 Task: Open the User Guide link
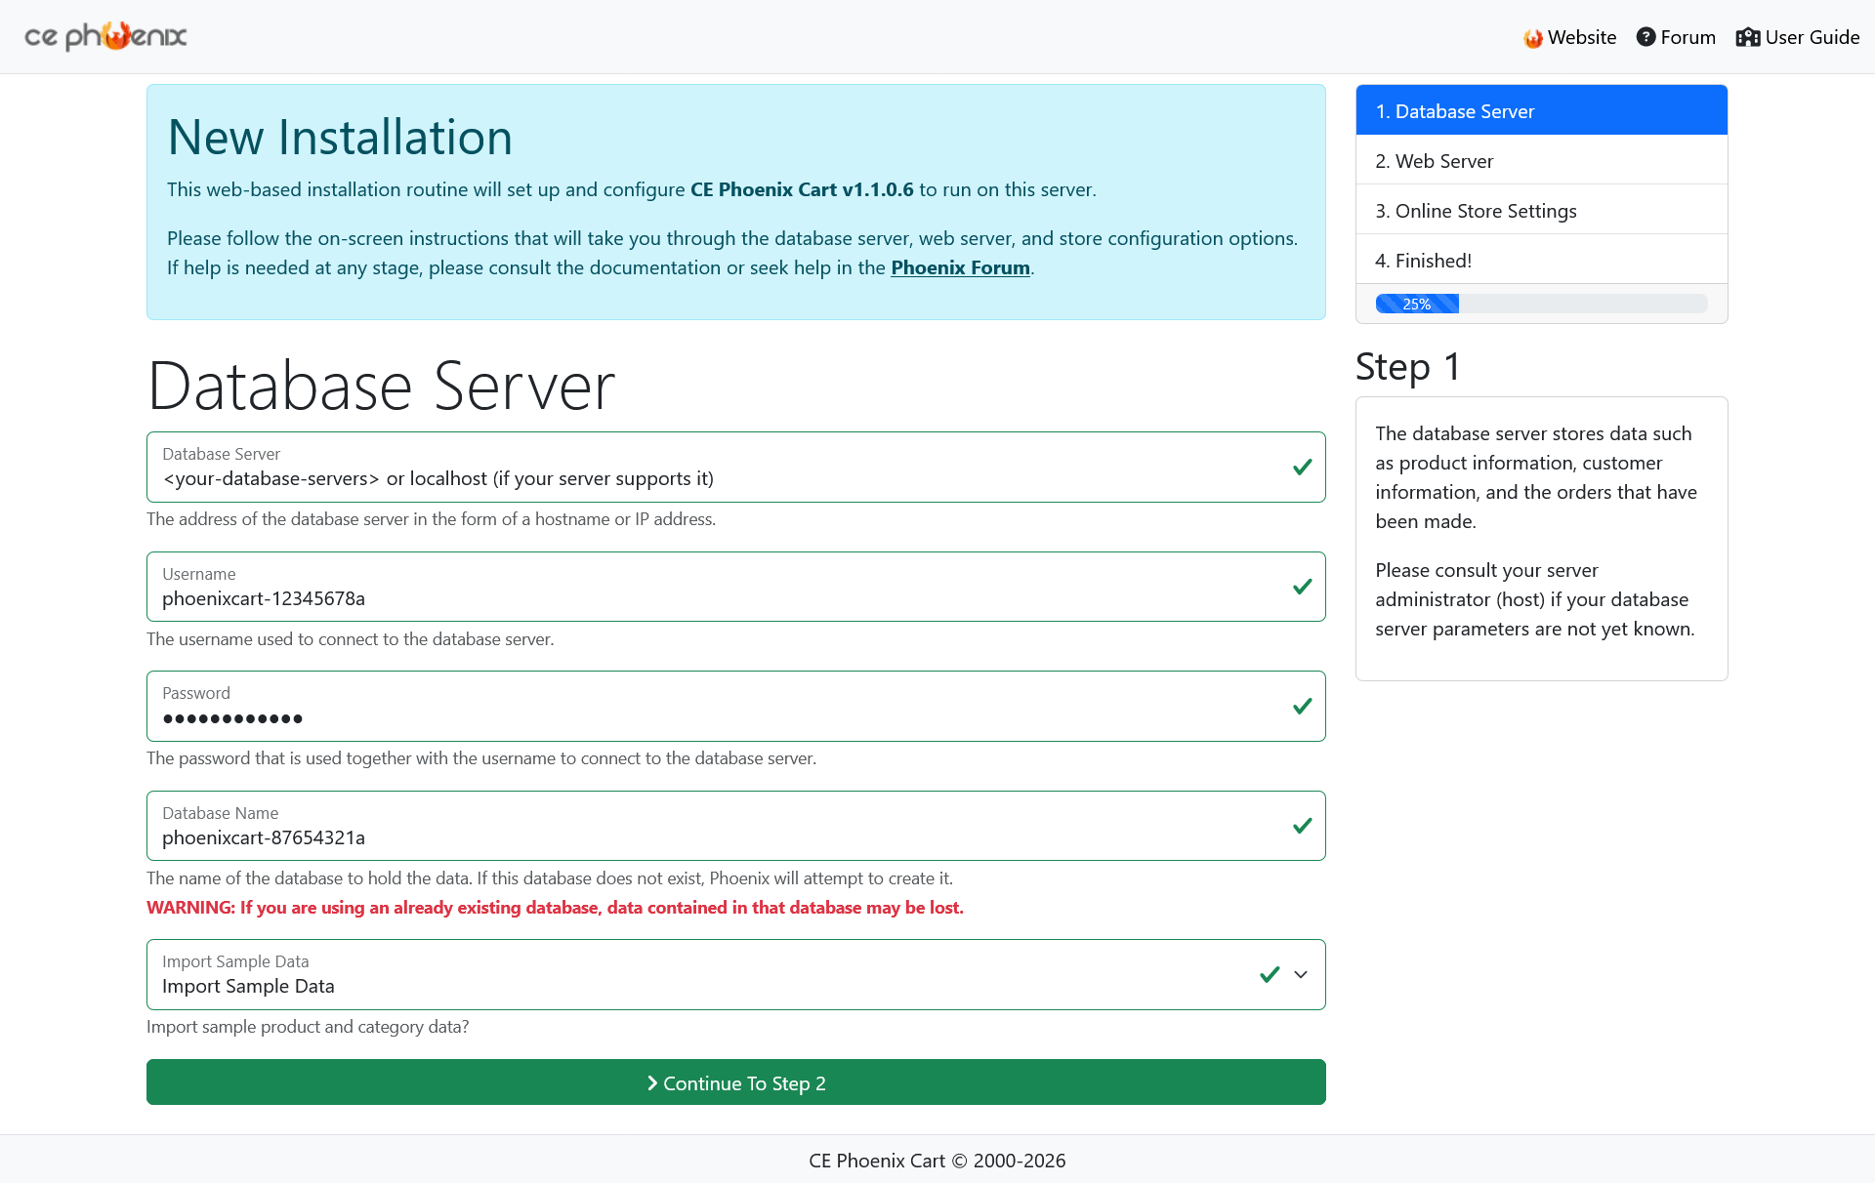(x=1798, y=37)
